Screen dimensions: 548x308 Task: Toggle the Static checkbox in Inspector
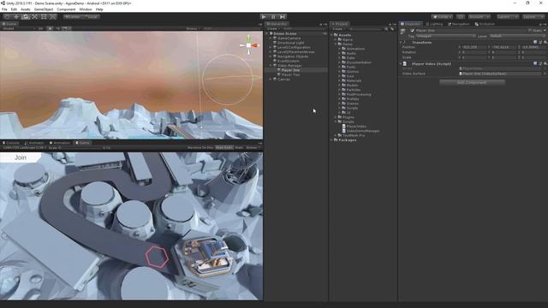coord(530,31)
